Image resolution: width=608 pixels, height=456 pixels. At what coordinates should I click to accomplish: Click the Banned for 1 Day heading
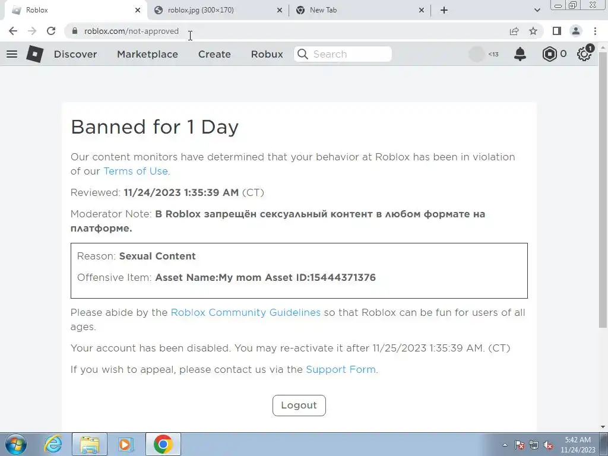pyautogui.click(x=155, y=127)
